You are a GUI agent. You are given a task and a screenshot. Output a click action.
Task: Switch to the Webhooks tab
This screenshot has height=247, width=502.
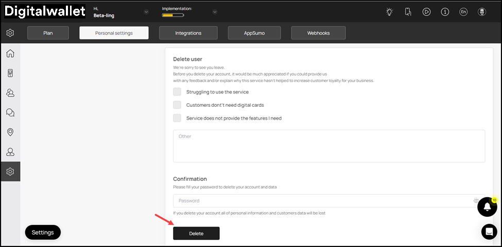(318, 33)
